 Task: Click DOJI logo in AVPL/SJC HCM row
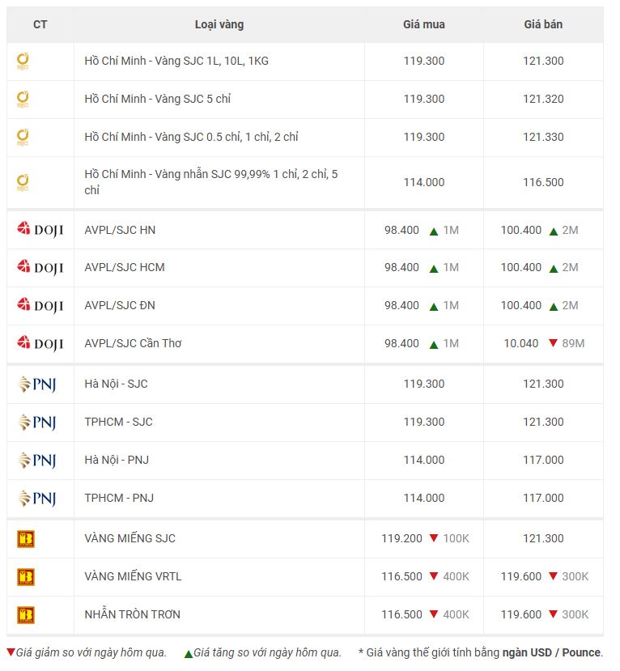tap(40, 267)
